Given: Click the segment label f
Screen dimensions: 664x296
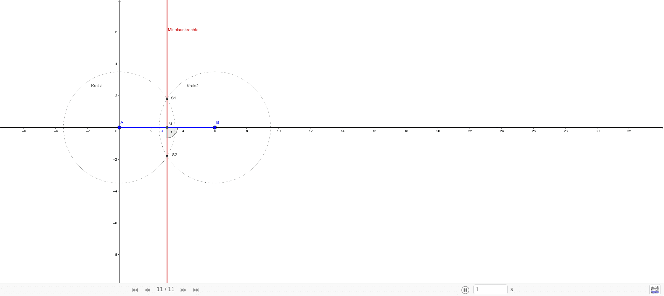Looking at the screenshot, I should tap(162, 132).
